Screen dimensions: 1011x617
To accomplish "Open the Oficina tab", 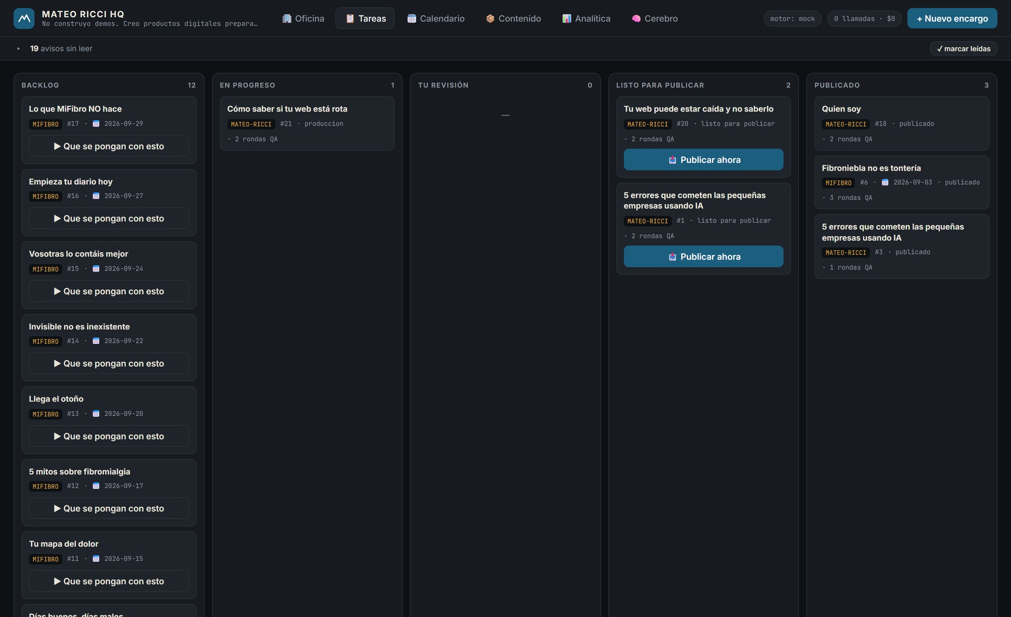I will pyautogui.click(x=303, y=18).
